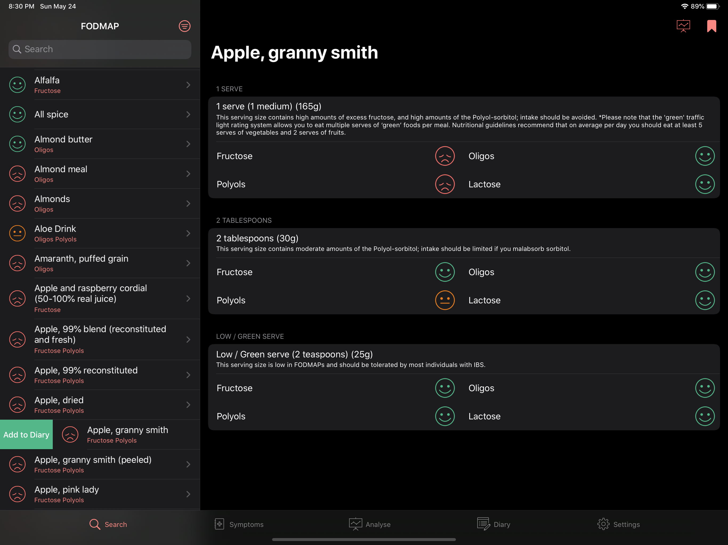This screenshot has width=728, height=545.
Task: Click the Add to Diary button
Action: 26,434
